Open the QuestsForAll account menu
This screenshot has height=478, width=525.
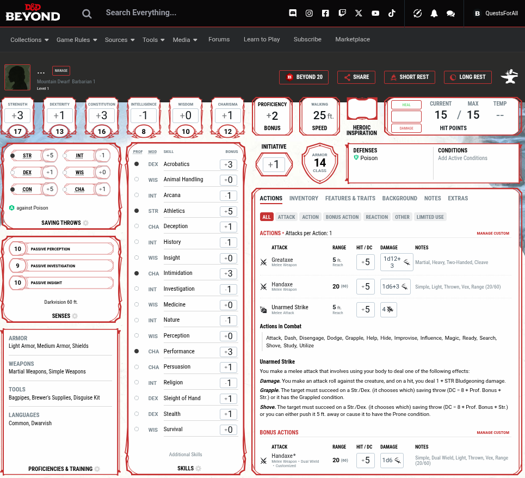tap(496, 13)
